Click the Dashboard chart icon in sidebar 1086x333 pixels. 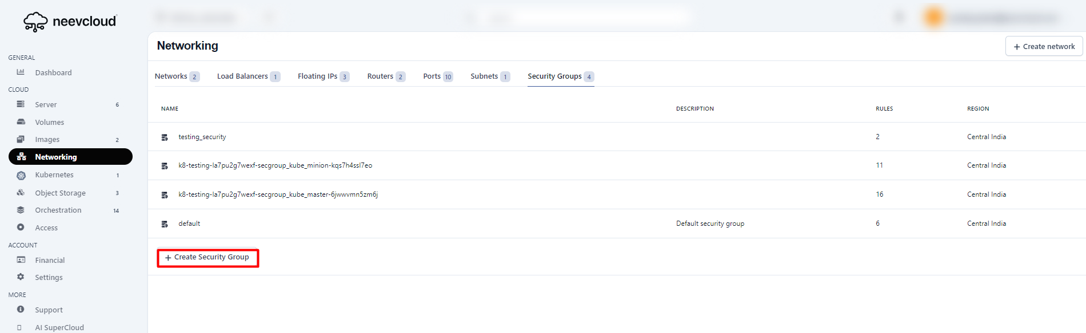coord(21,72)
